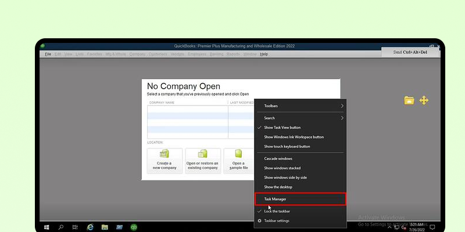Choose Show windows side by side
The width and height of the screenshot is (465, 232).
pos(300,177)
